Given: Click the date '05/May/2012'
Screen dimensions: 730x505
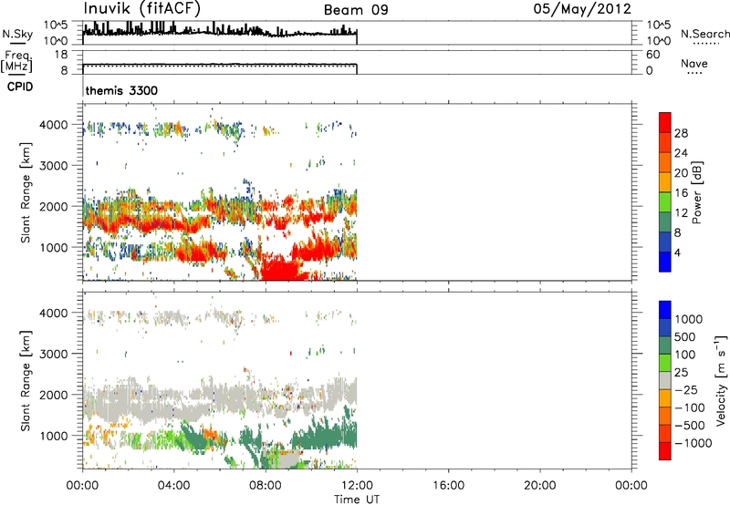Looking at the screenshot, I should pyautogui.click(x=582, y=9).
